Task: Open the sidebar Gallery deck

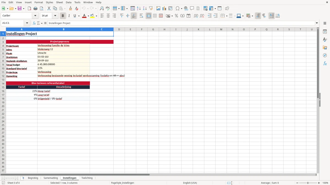Action: [325, 48]
